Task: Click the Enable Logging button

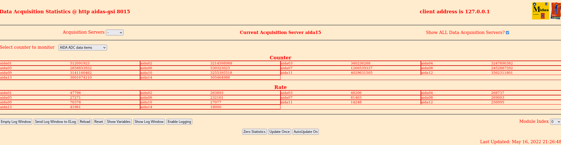Action: 179,122
